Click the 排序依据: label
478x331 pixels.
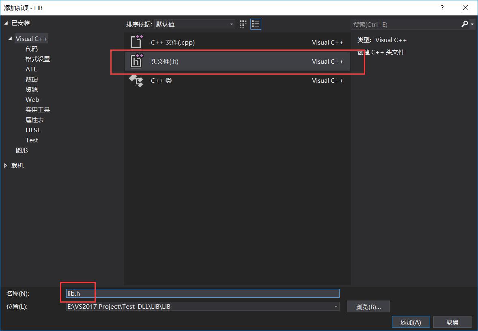pos(139,24)
